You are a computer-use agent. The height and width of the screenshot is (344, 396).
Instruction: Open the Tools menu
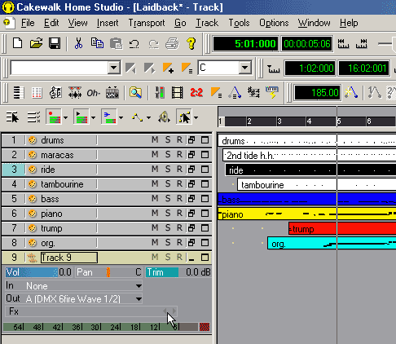[x=239, y=23]
